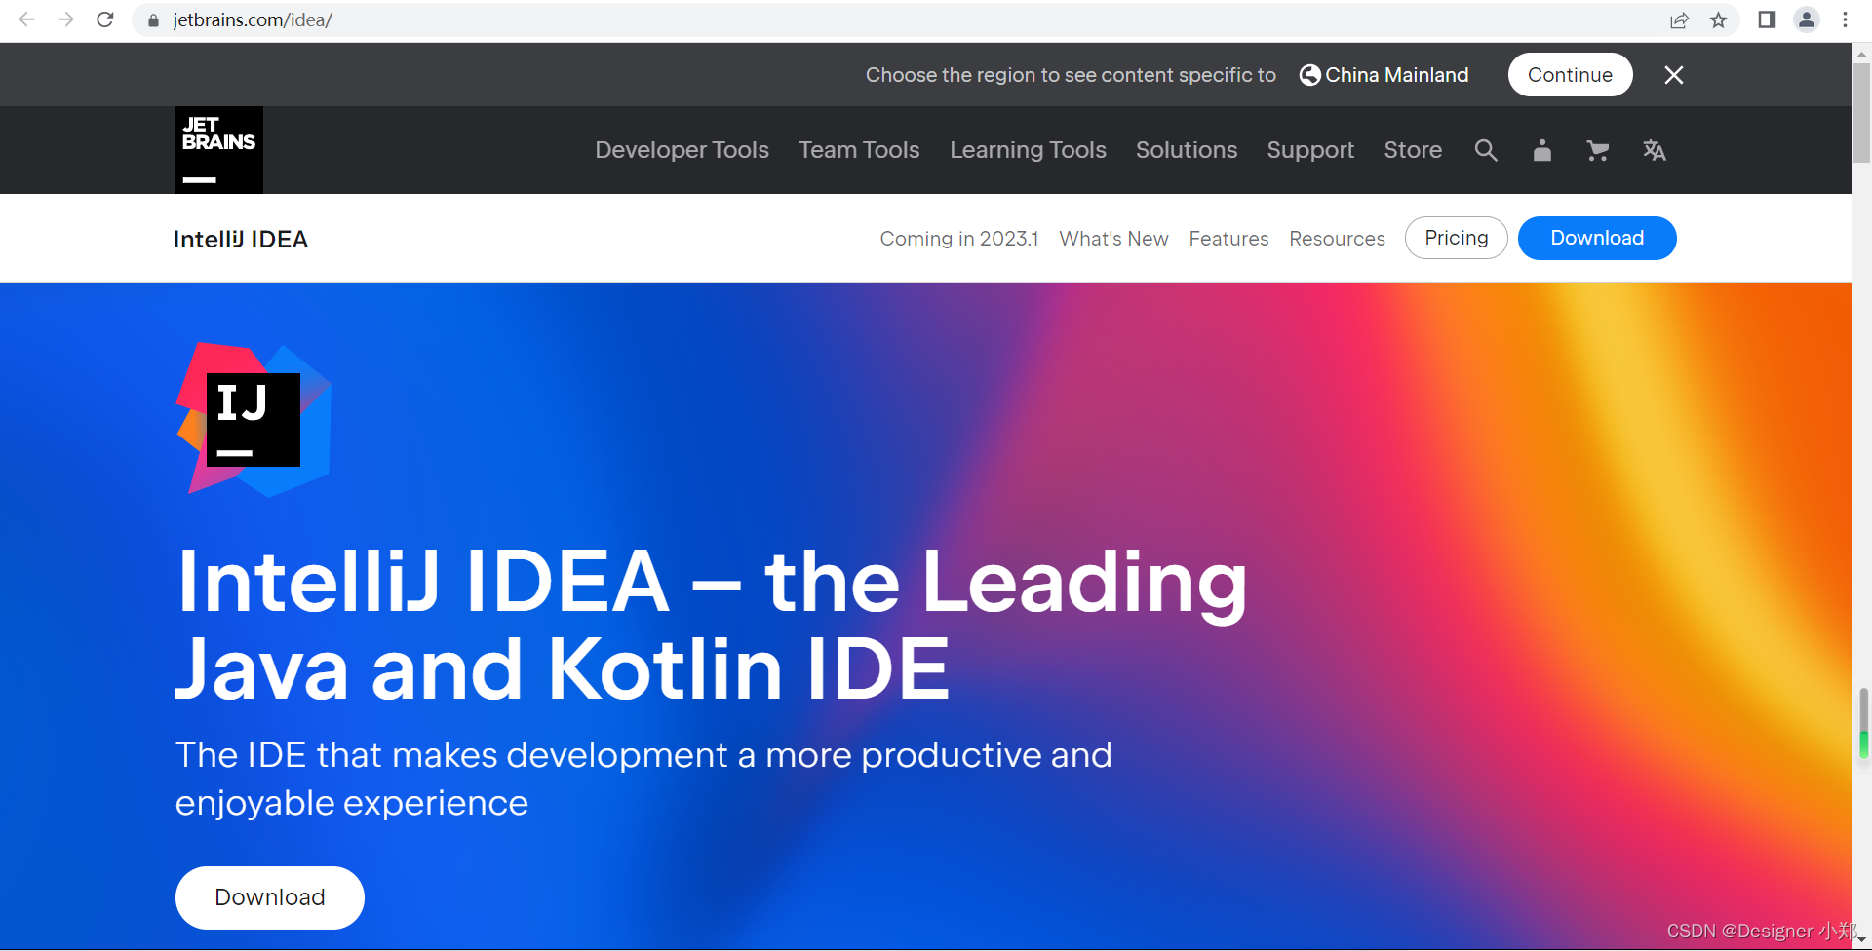Toggle the browser side panel icon

tap(1767, 19)
